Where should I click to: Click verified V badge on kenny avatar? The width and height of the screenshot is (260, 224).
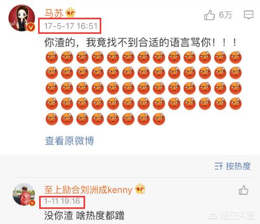32,203
